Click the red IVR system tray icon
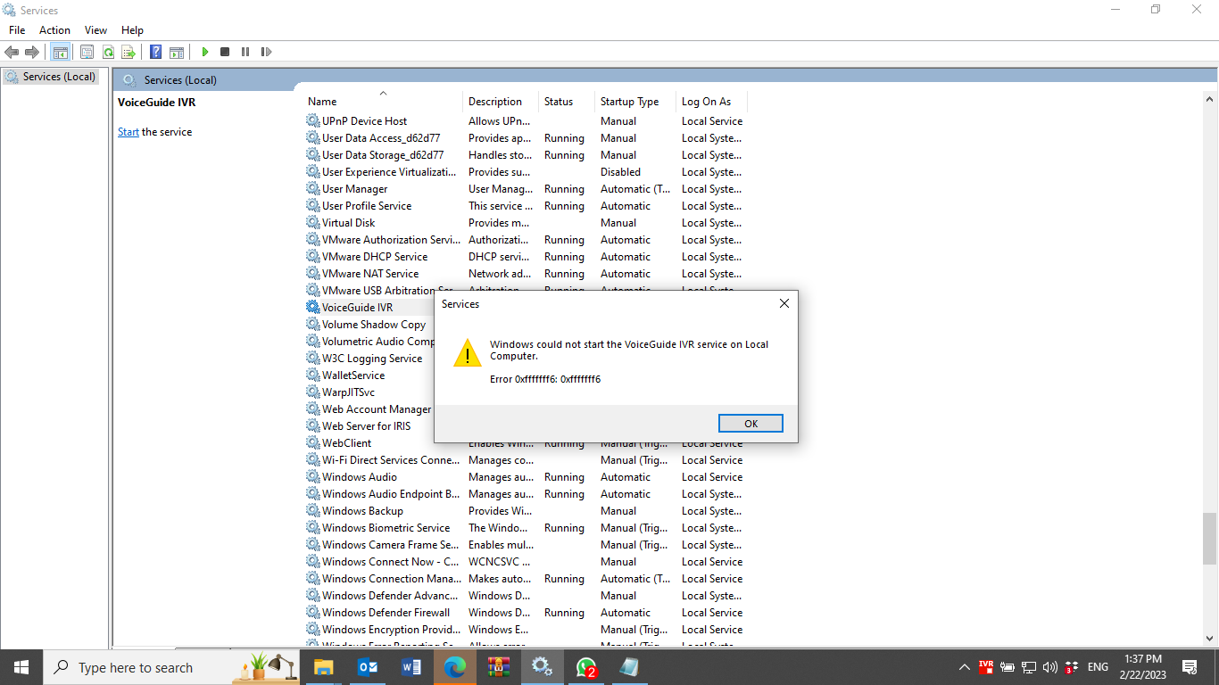 986,666
